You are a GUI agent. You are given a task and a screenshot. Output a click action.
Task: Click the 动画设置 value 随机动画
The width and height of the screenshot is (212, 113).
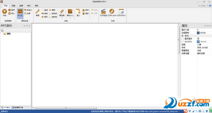pyautogui.click(x=201, y=54)
